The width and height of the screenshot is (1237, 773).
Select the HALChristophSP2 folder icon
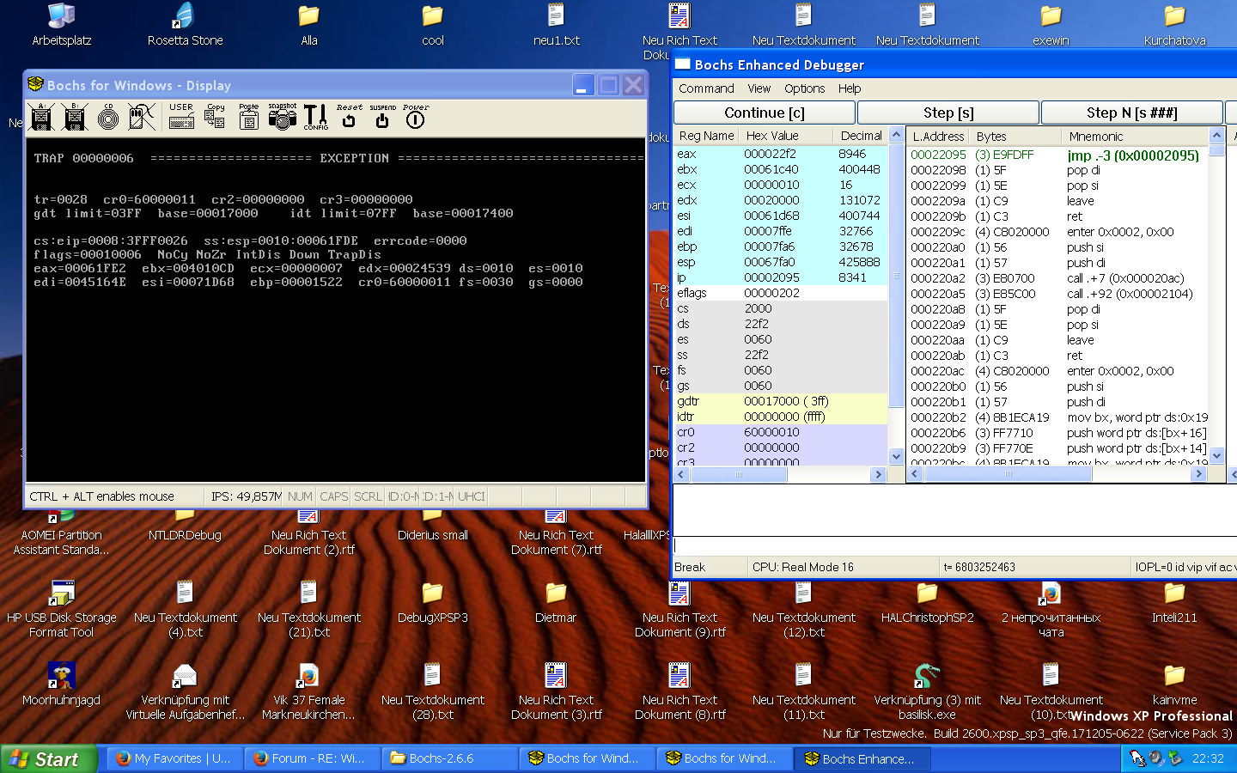[x=928, y=602]
